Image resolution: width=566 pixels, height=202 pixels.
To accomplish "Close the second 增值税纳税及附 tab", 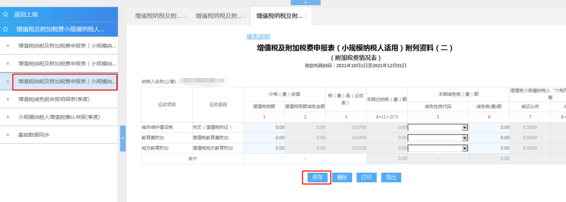I will pos(245,16).
